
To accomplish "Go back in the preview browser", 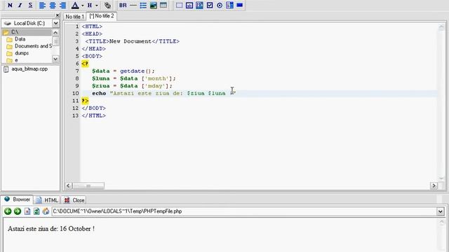I will pyautogui.click(x=8, y=211).
